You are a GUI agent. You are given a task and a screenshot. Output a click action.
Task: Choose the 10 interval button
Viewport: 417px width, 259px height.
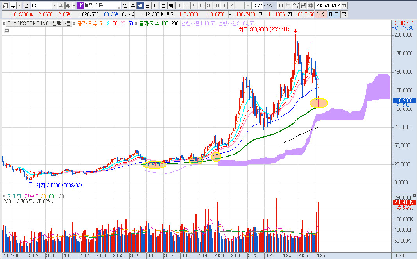tap(202, 5)
